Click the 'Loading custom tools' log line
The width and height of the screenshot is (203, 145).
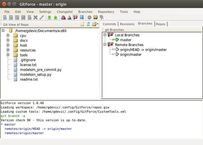(x=63, y=112)
